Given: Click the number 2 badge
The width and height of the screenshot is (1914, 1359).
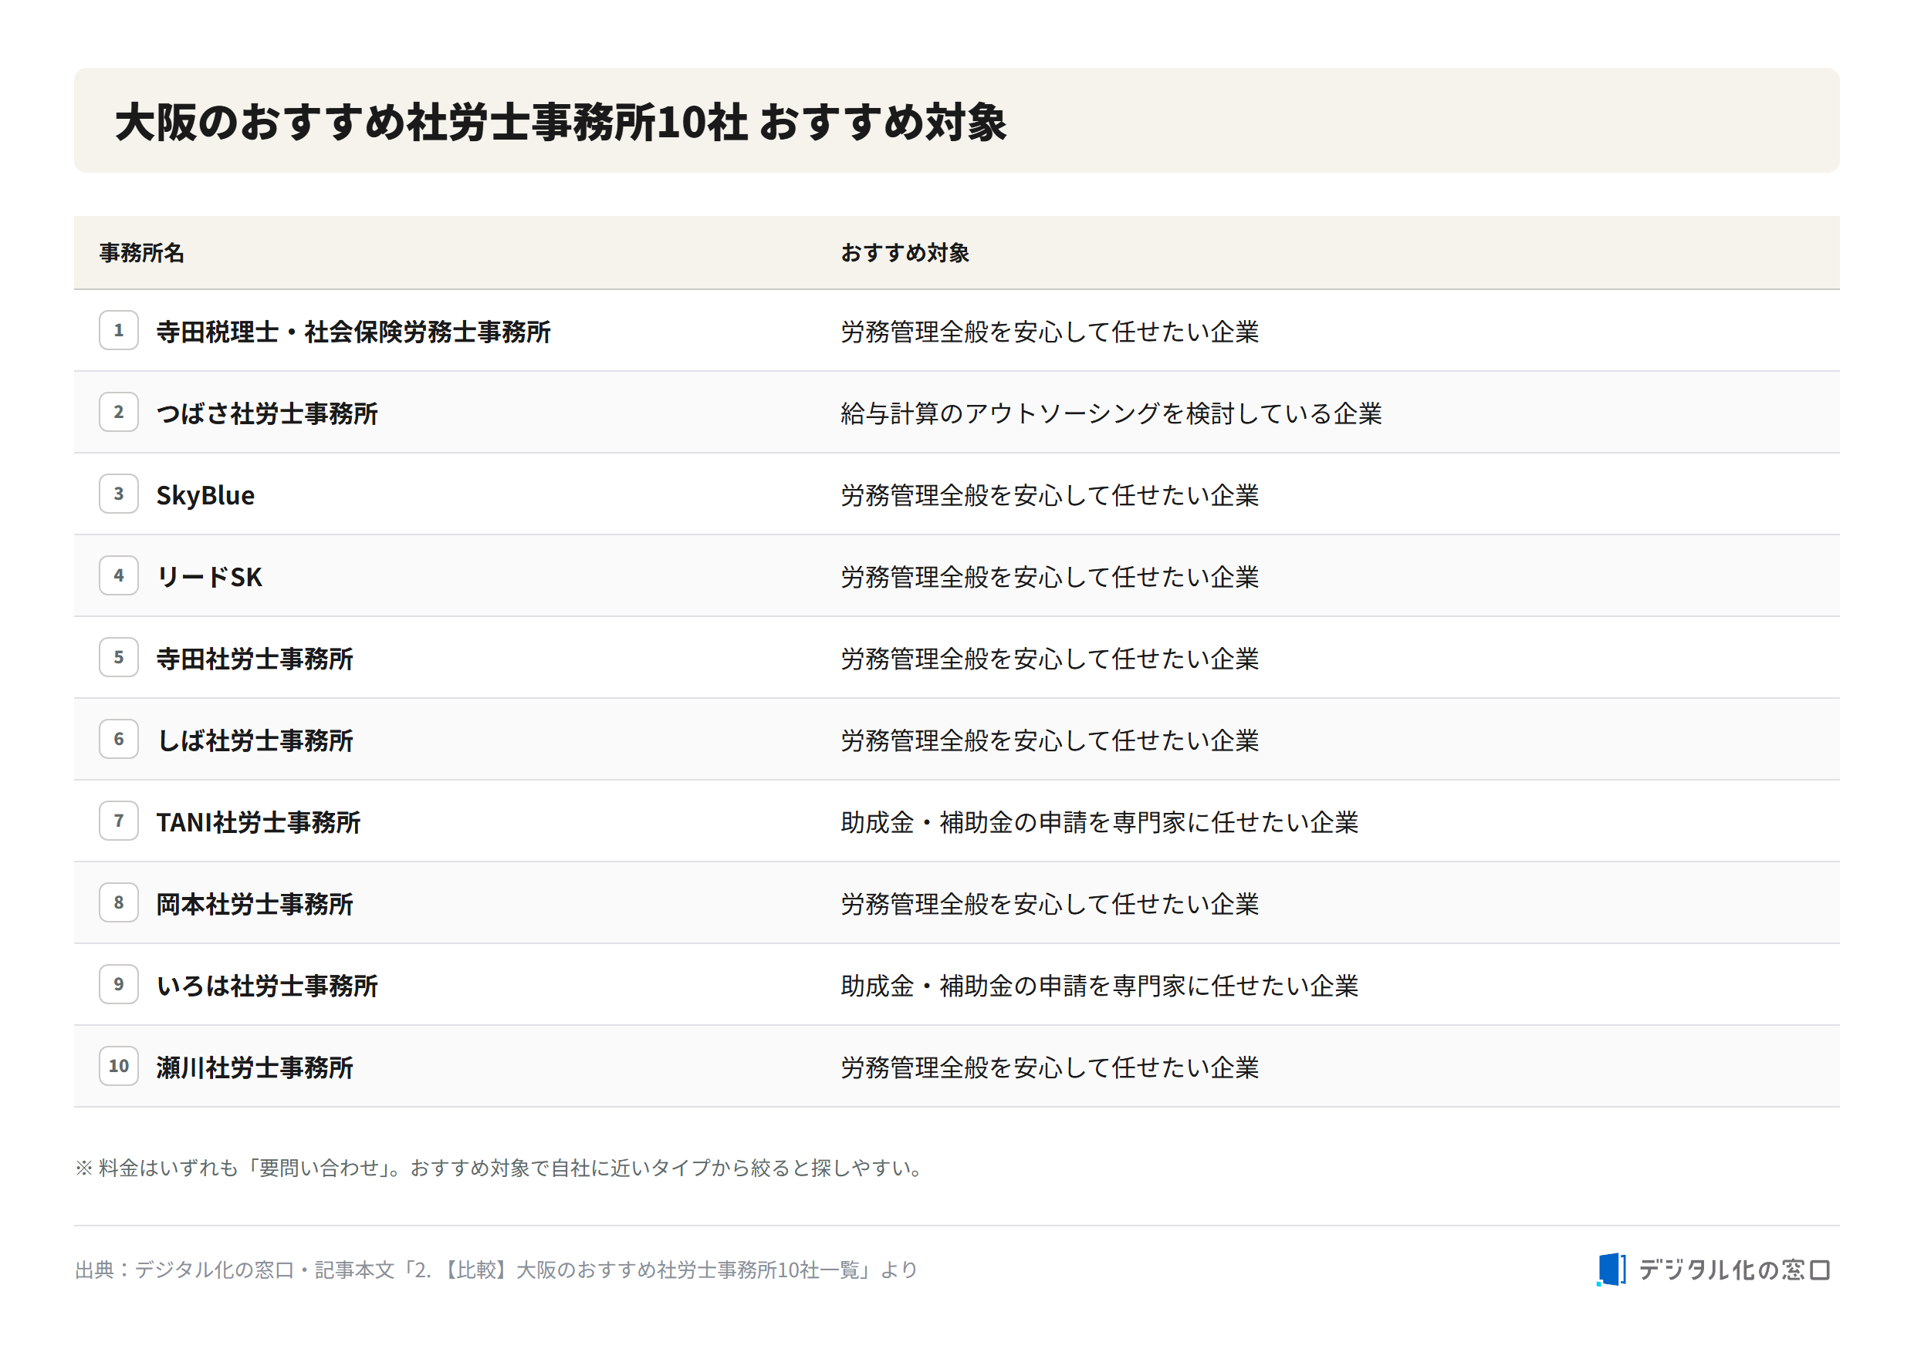Looking at the screenshot, I should point(119,413).
